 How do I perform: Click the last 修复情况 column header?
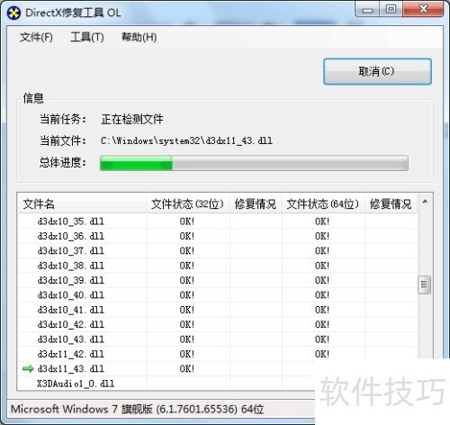(x=391, y=204)
